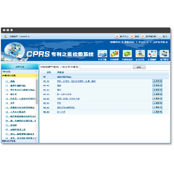This screenshot has width=174, height=174.
Task: Click the classification search text field
Action: tap(105, 67)
